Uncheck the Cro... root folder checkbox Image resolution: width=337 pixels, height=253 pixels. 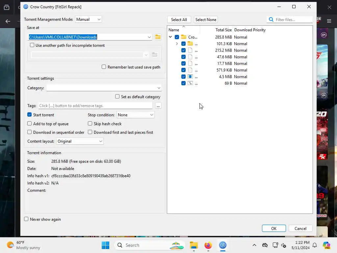[177, 37]
